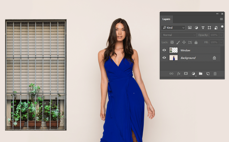This screenshot has height=142, width=229.
Task: Add a layer style with fx icon
Action: 179,73
